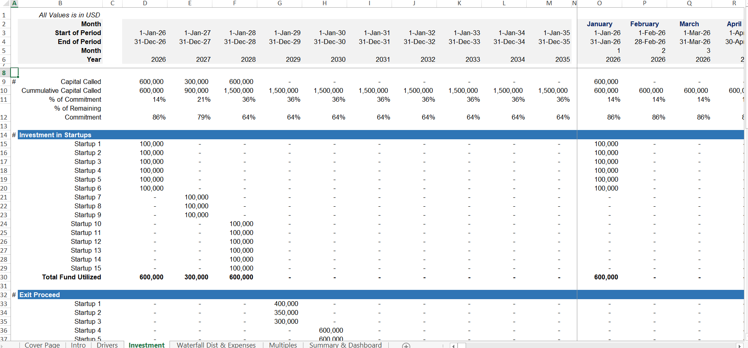
Task: Select the January month header cell
Action: (x=599, y=24)
